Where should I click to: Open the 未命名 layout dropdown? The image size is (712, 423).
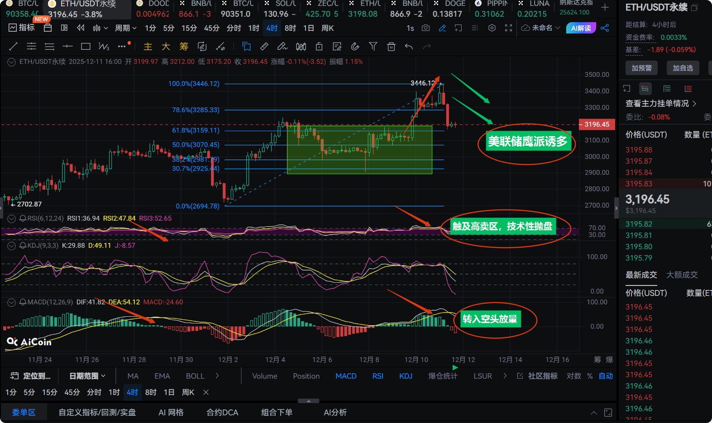click(x=541, y=28)
